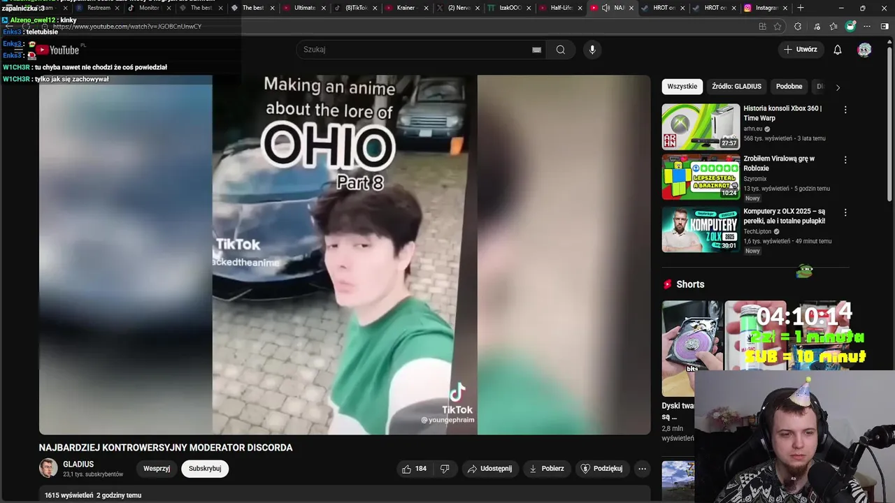Click the browser address bar URL
The image size is (895, 503).
pos(127,27)
